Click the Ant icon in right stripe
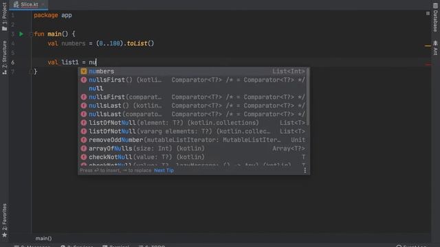This screenshot has height=247, width=440. click(x=435, y=43)
